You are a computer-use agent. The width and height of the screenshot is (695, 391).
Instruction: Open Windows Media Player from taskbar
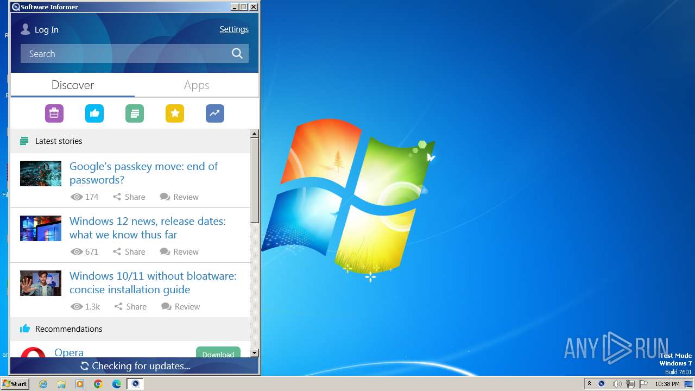pyautogui.click(x=80, y=384)
